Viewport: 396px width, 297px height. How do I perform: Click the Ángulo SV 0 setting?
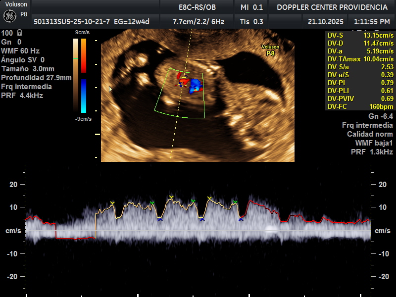point(23,60)
